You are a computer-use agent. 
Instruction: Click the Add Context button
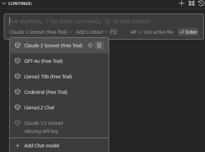point(92,32)
